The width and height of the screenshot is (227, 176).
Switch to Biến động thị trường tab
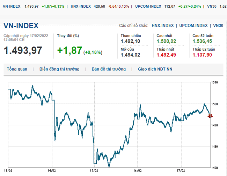59,69
